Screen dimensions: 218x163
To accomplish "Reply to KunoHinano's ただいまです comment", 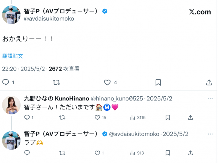I will 27,117.
